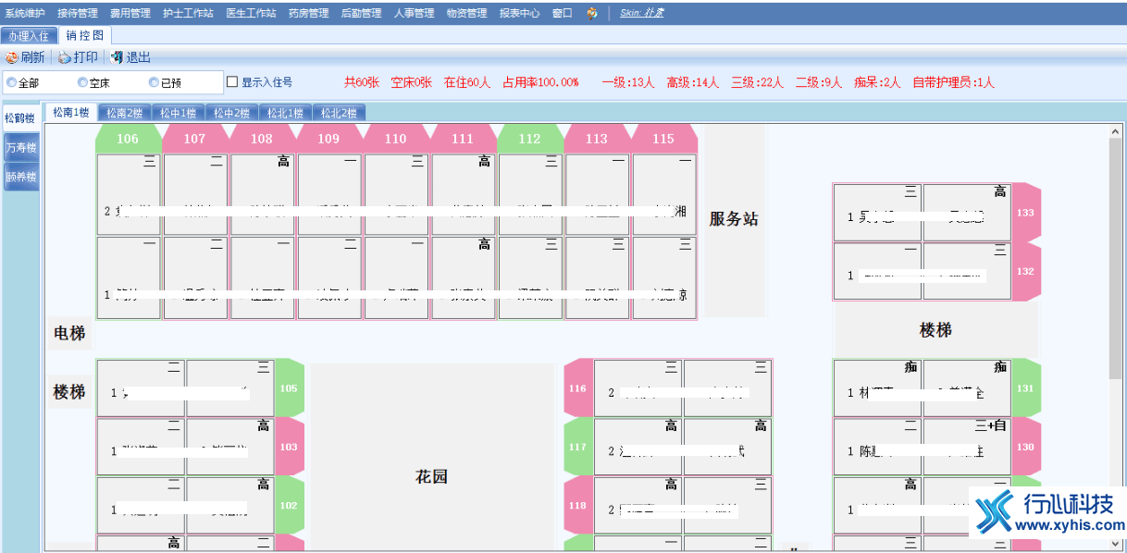1127x553 pixels.
Task: Select the 空床 radio button
Action: click(x=82, y=82)
